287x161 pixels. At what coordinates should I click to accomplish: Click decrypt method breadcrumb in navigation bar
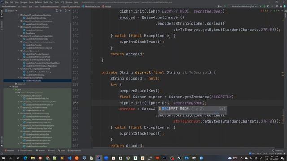(107, 6)
